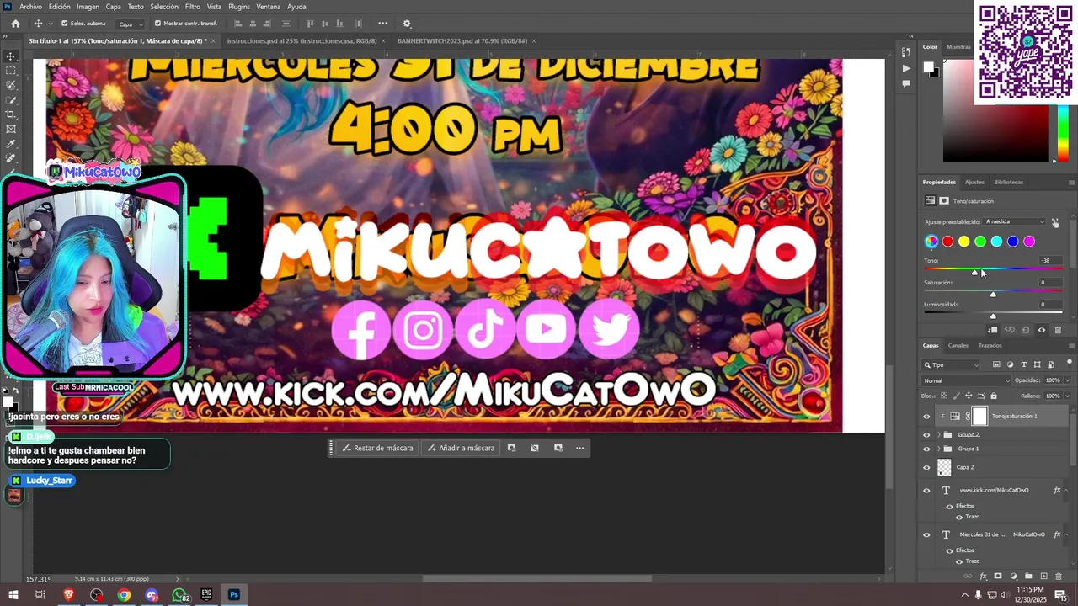Lock transparent pixels icon
This screenshot has width=1078, height=606.
pyautogui.click(x=943, y=396)
